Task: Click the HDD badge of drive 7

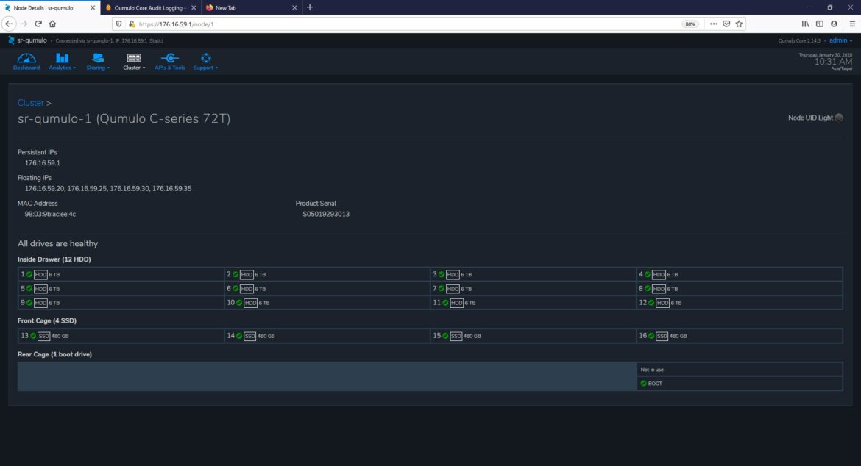Action: click(453, 288)
